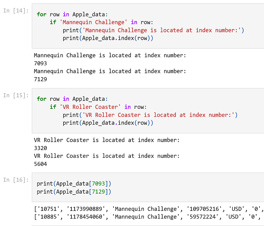Screen dimensions: 264x226
Task: Click the output number 3320
Action: (x=41, y=148)
